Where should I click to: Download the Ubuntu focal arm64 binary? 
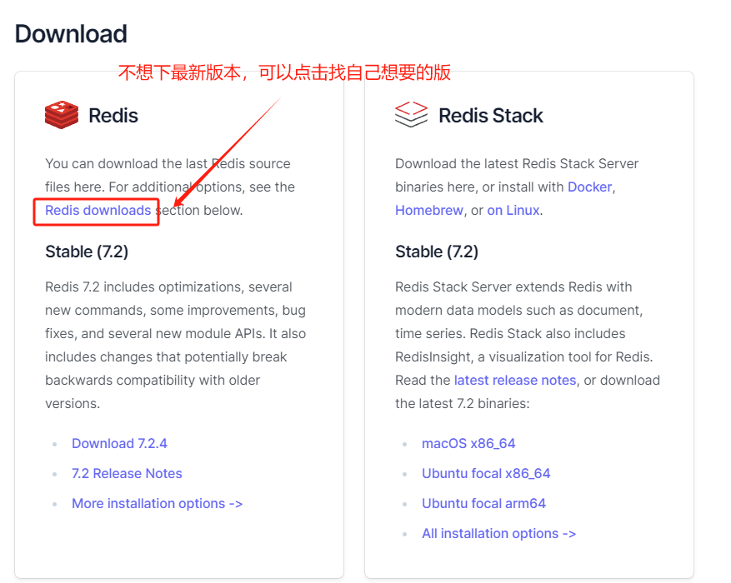coord(483,503)
